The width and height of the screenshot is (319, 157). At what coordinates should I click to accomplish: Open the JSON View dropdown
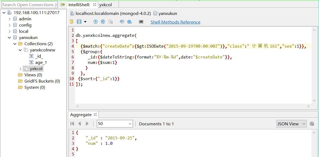[291, 124]
